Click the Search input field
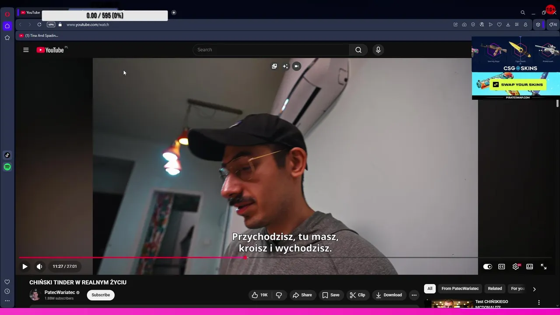 [x=271, y=50]
